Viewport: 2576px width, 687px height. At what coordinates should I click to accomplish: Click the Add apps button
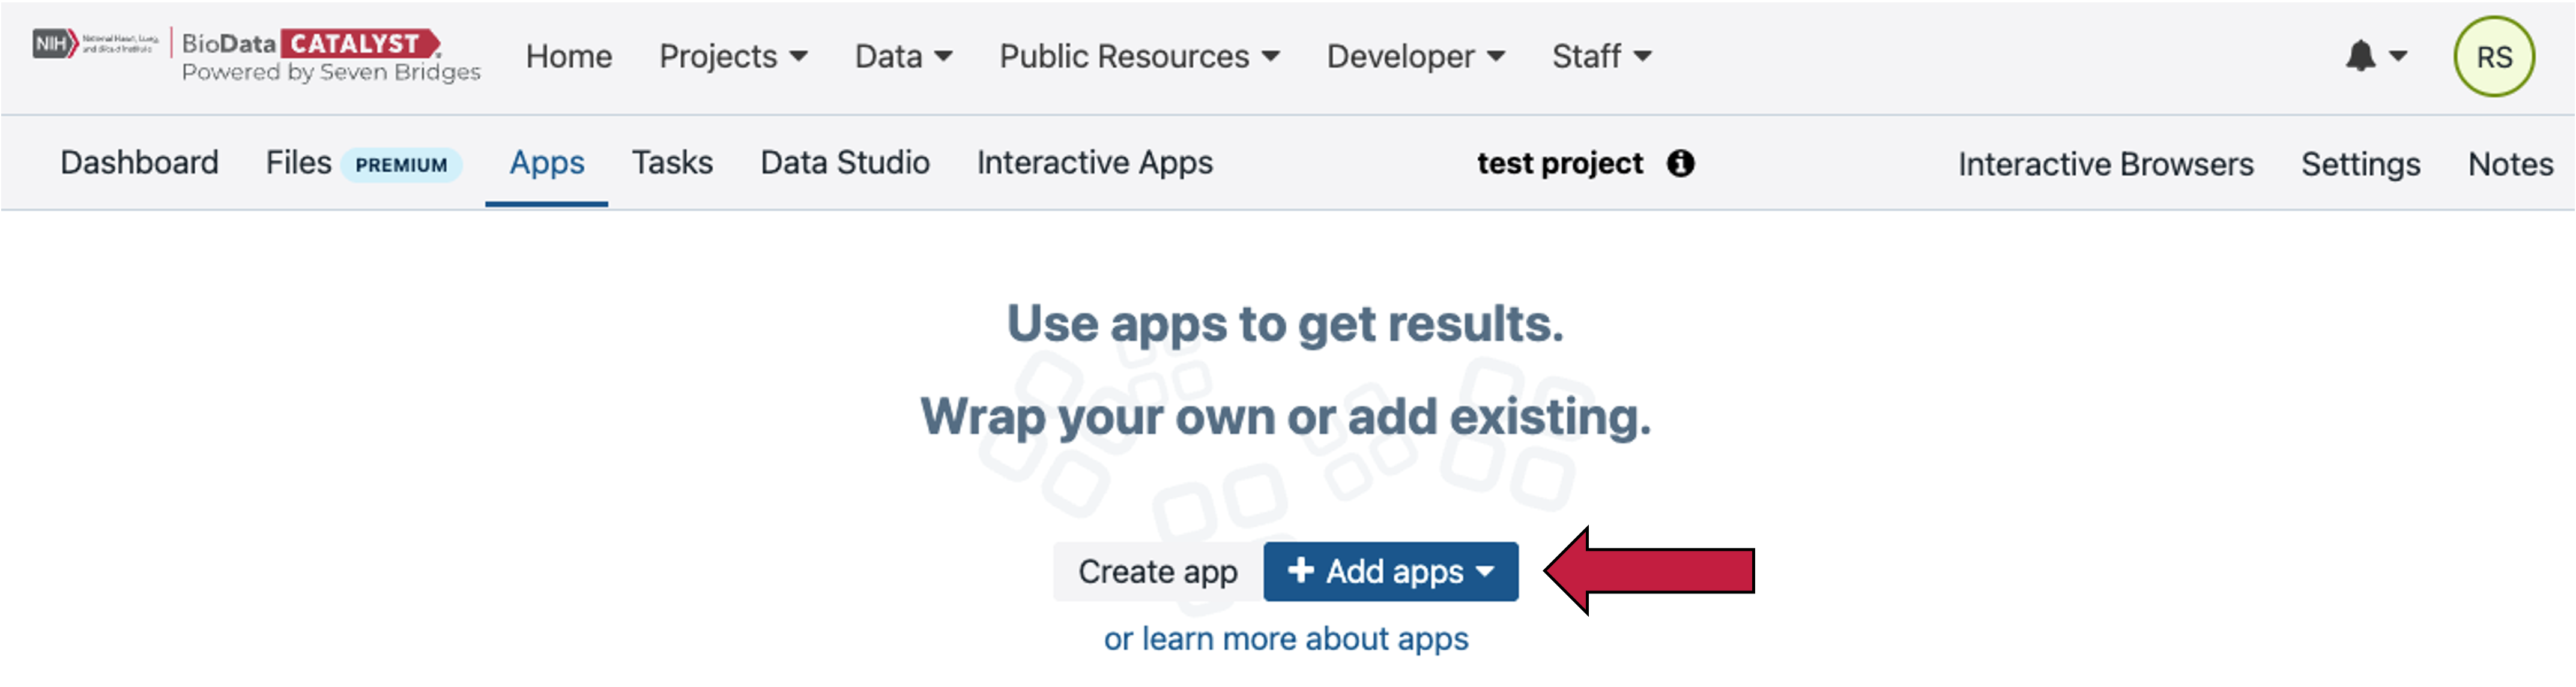(x=1390, y=571)
